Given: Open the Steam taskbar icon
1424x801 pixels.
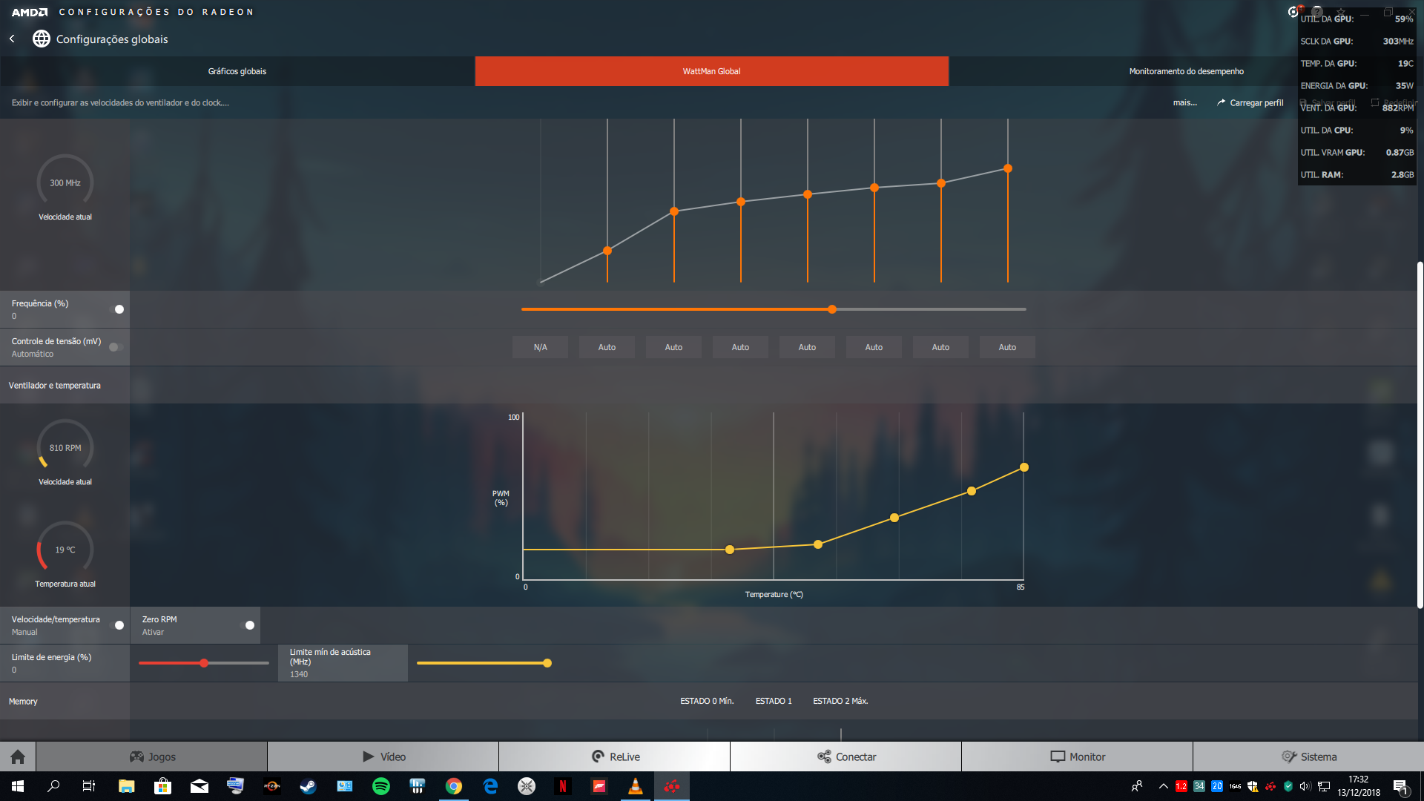Looking at the screenshot, I should click(x=308, y=786).
